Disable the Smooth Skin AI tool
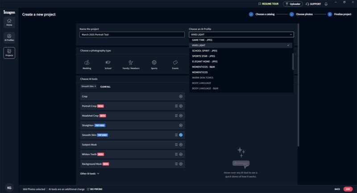The height and width of the screenshot is (193, 357). (181, 135)
